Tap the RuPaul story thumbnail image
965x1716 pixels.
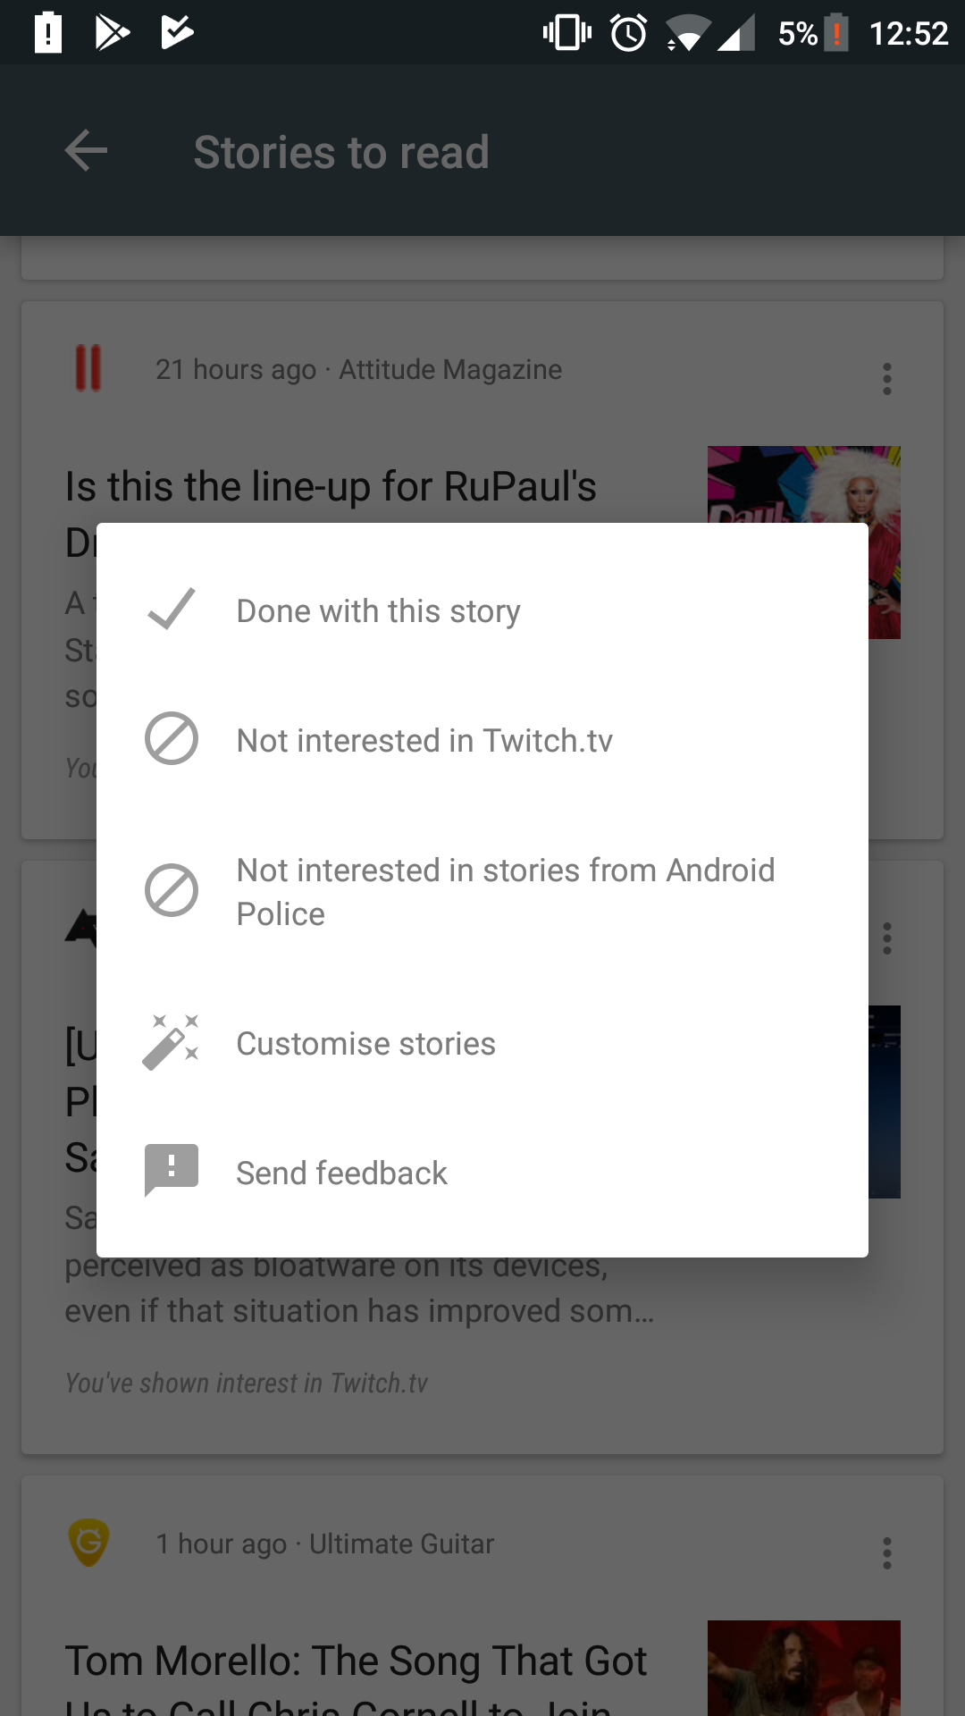[x=803, y=484]
